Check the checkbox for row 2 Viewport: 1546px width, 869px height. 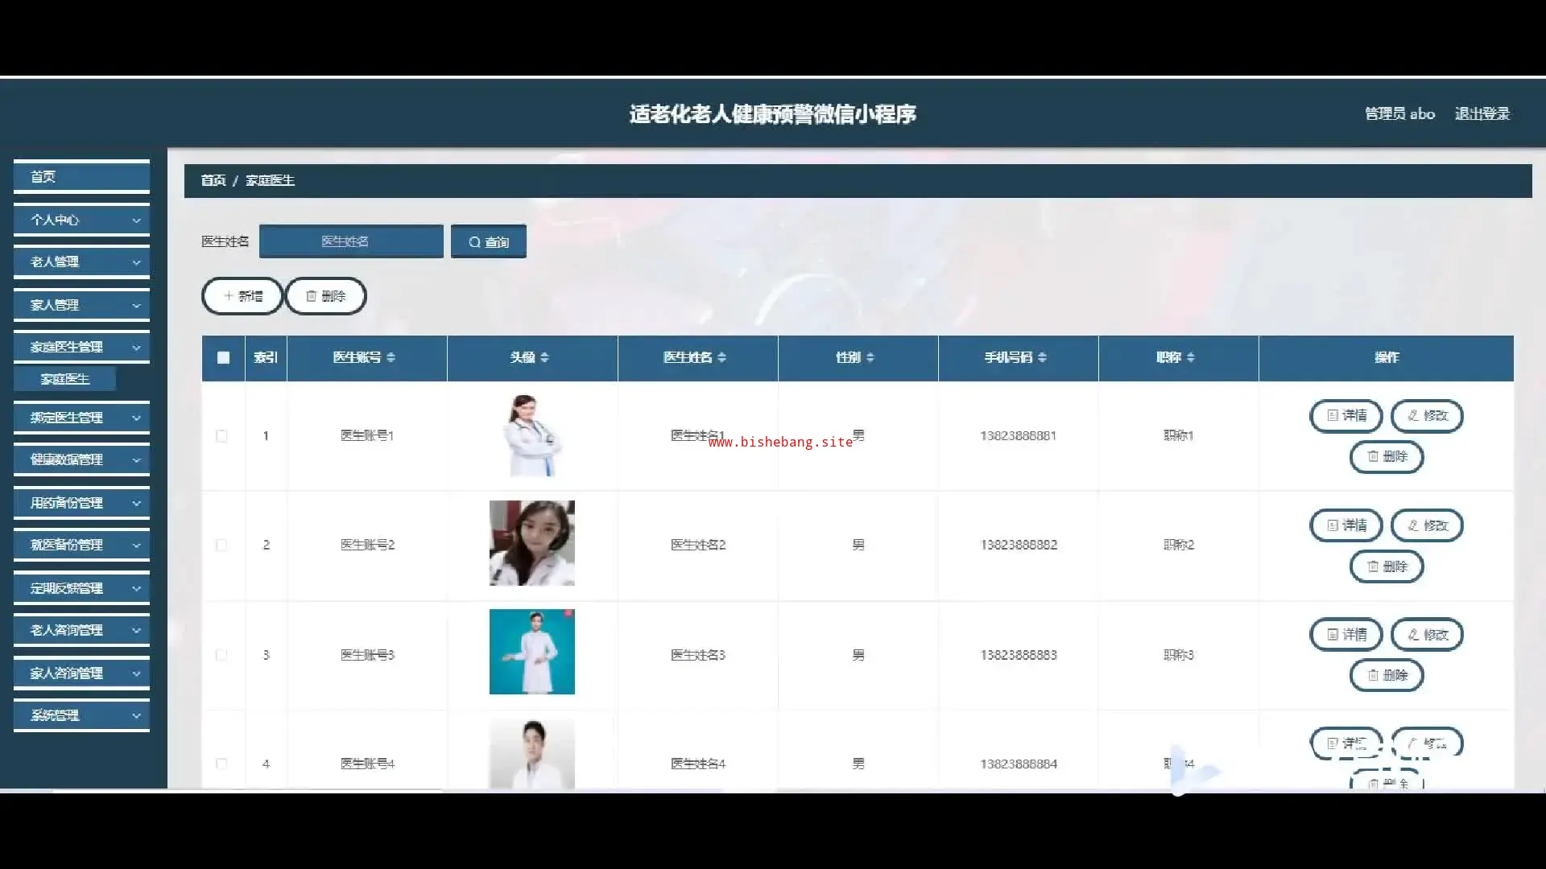coord(221,545)
